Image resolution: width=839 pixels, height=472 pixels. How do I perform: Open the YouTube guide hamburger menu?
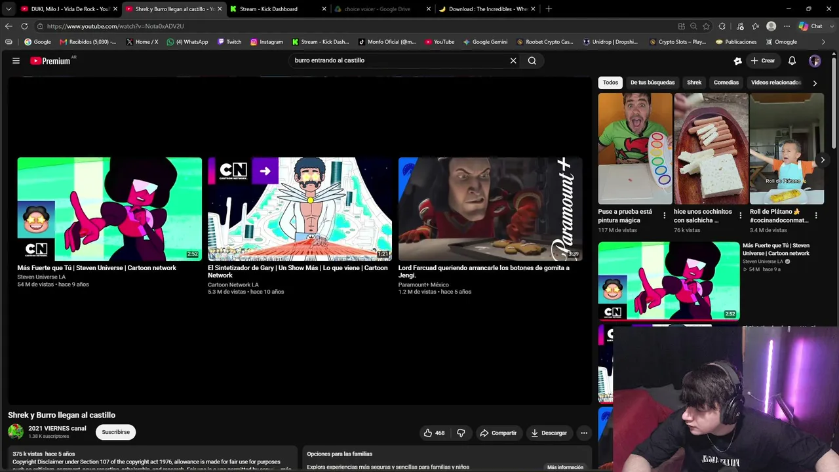click(16, 60)
